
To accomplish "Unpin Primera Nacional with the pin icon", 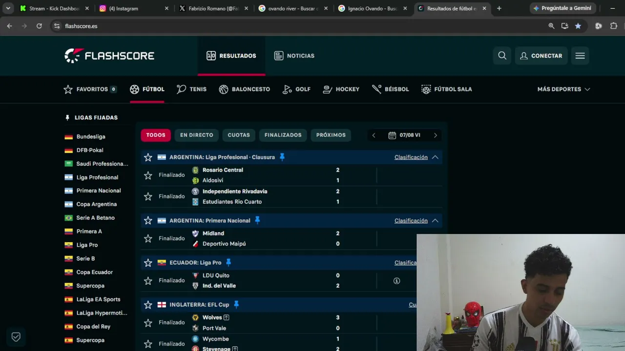I will [x=257, y=220].
